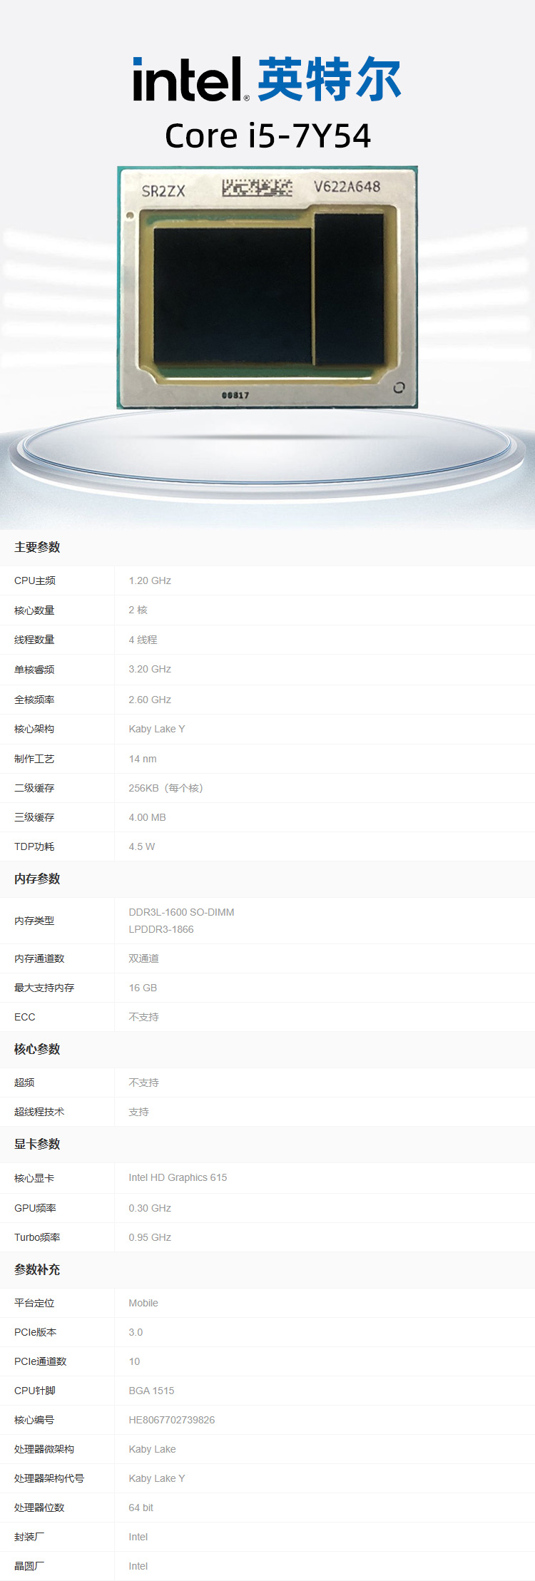
Task: Click the 4 线程 value
Action: pos(143,640)
